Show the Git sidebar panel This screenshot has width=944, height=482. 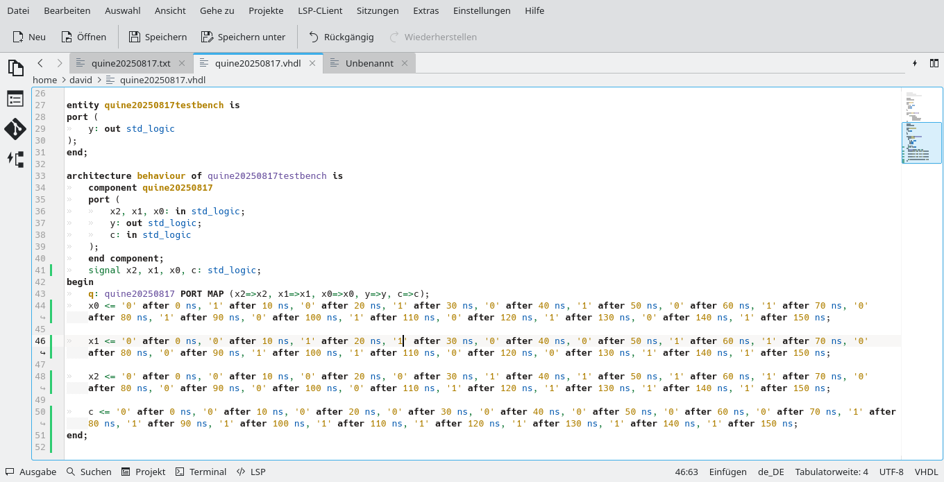[x=15, y=129]
